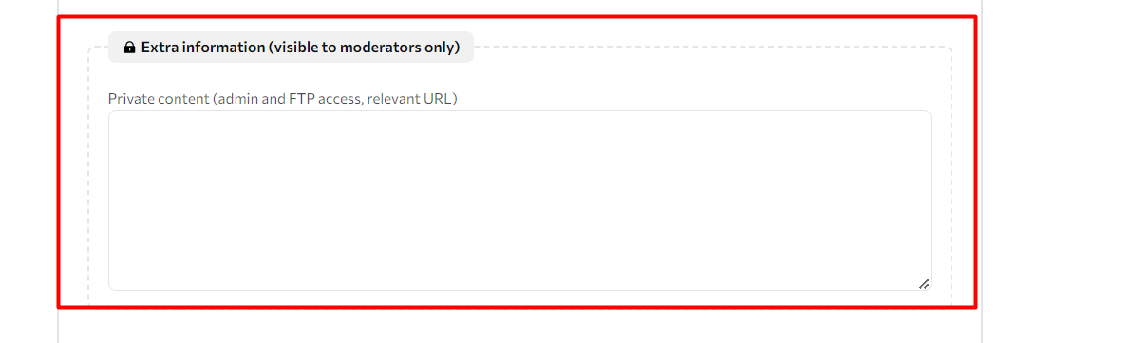Click the Private content field label
This screenshot has width=1131, height=343.
click(x=283, y=99)
